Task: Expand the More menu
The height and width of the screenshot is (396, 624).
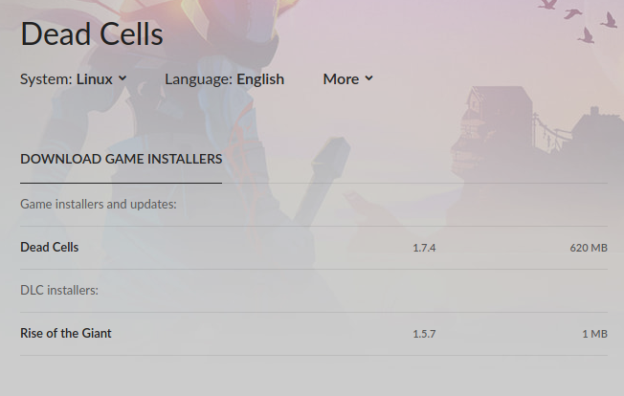Action: point(347,79)
